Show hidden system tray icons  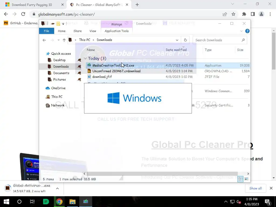226,202
